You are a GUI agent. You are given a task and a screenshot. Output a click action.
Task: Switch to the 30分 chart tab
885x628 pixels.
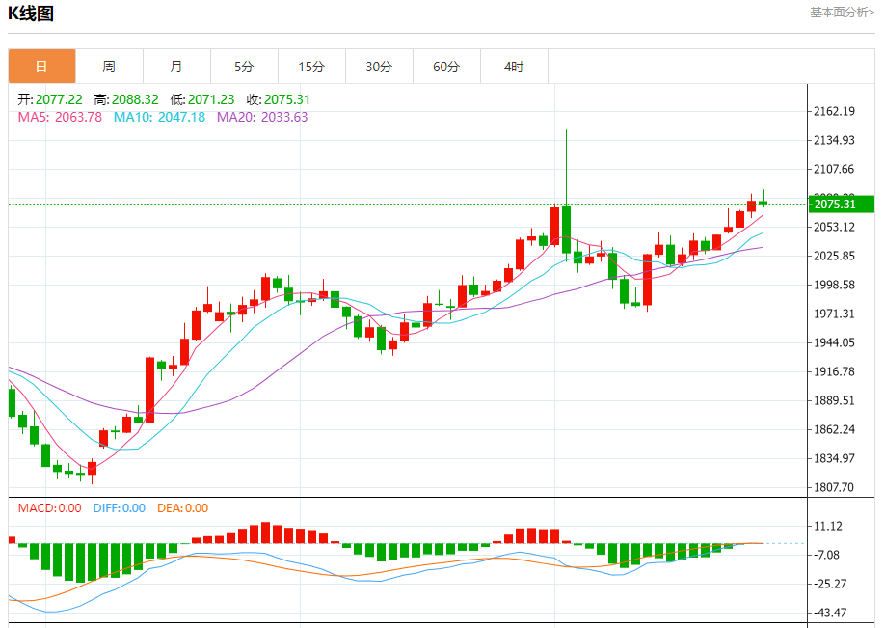(379, 67)
